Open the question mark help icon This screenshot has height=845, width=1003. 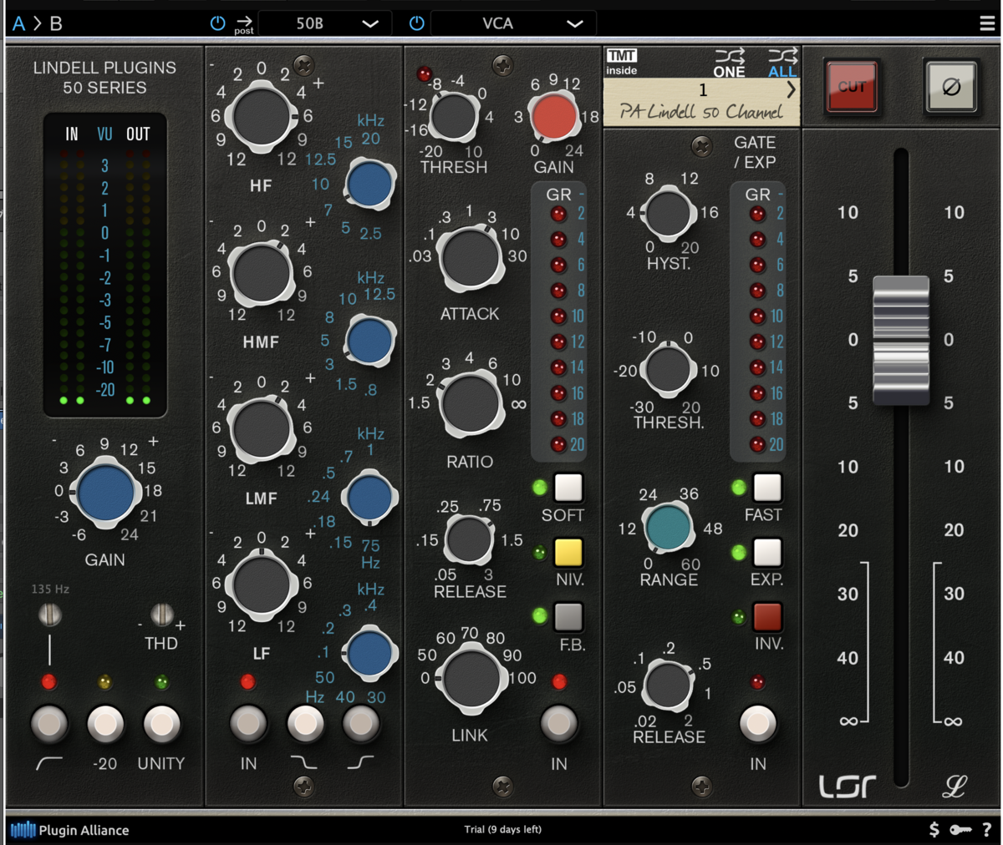point(987,829)
